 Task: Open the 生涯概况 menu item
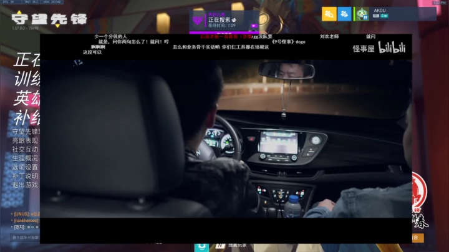(25, 158)
